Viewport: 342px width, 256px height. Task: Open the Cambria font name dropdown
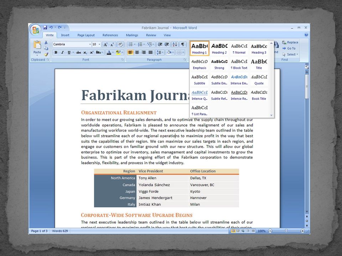(90, 44)
